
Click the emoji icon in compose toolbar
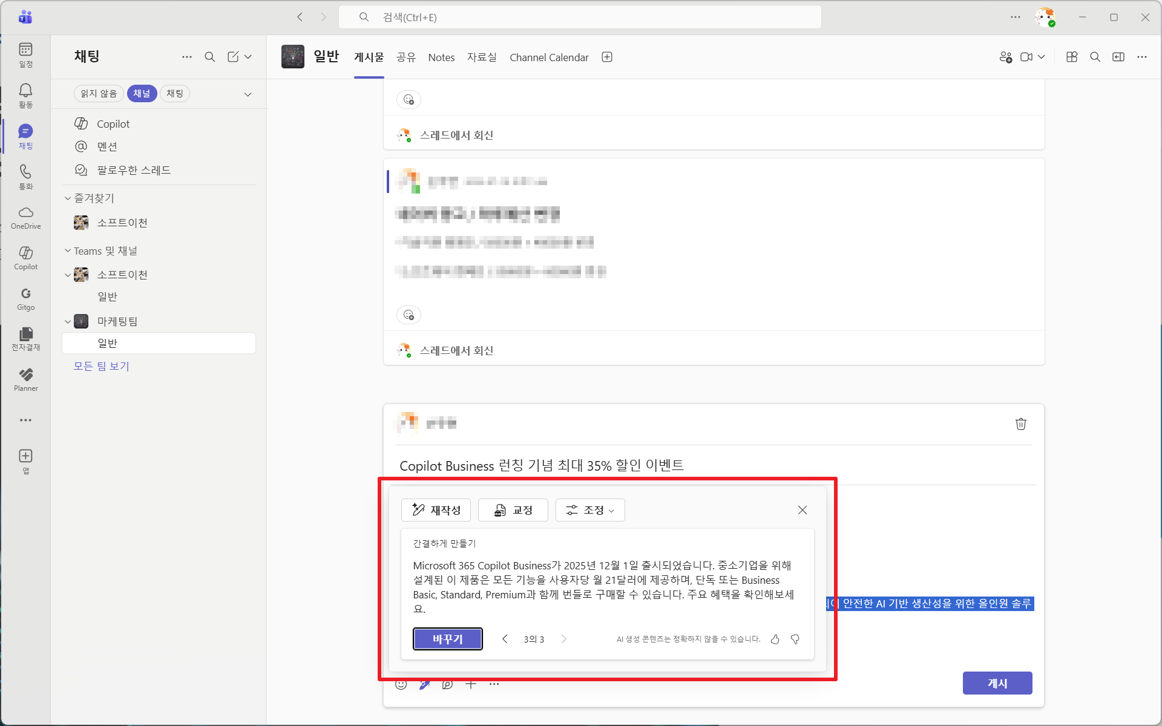point(401,684)
